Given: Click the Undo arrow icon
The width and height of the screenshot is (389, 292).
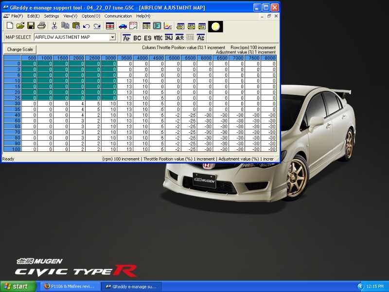Looking at the screenshot, I should tap(87, 26).
